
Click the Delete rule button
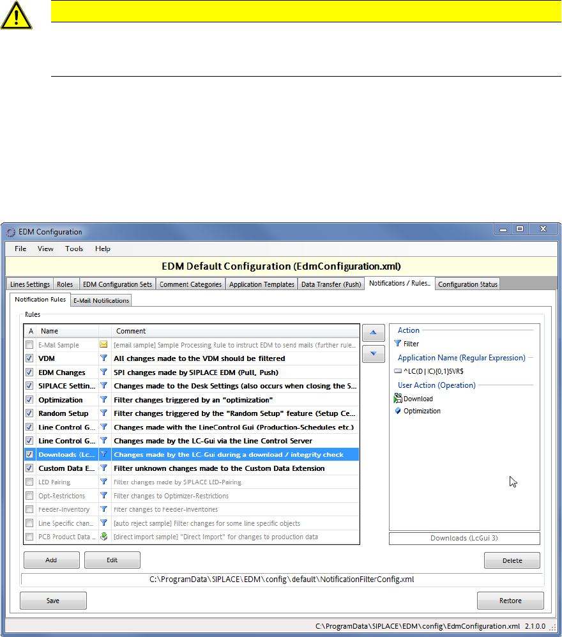[x=512, y=560]
